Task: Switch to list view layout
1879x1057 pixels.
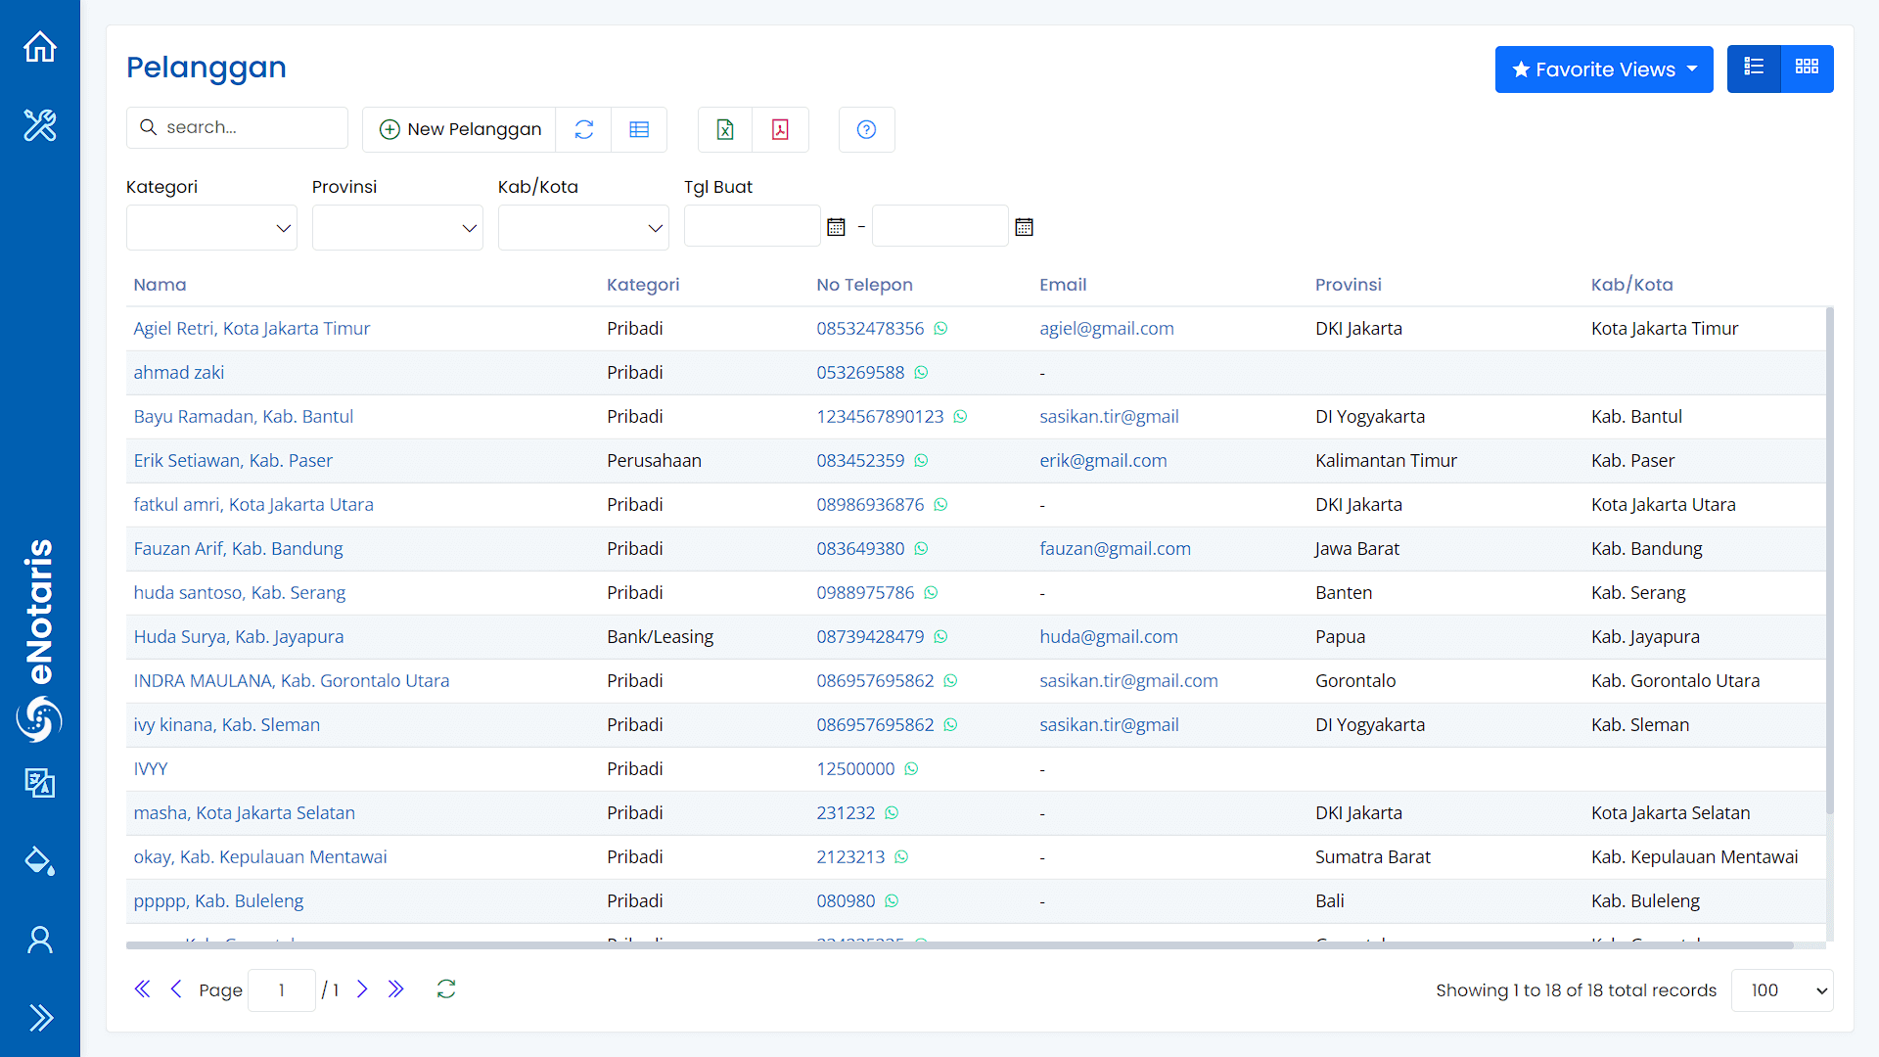Action: 1754,69
